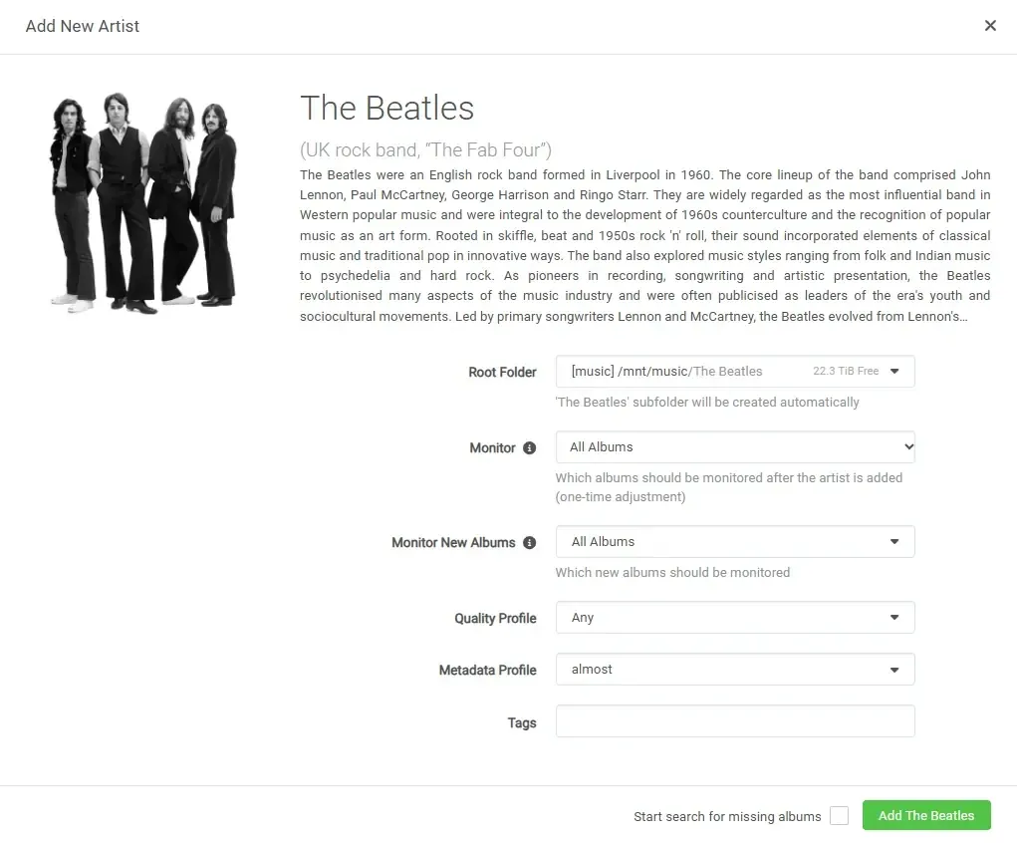The height and width of the screenshot is (843, 1017).
Task: Open the Metadata Profile dropdown showing almost
Action: click(734, 669)
